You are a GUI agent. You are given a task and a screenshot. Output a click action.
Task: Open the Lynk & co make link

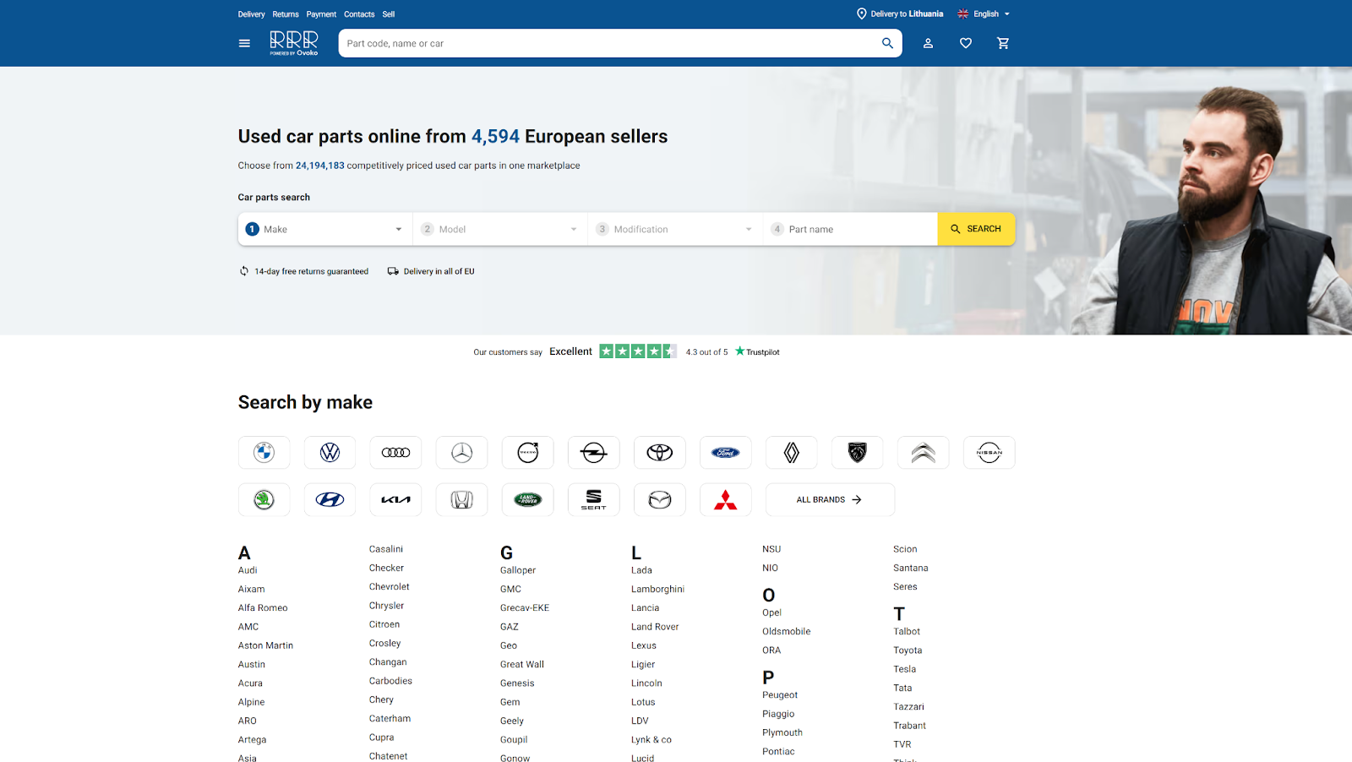651,740
